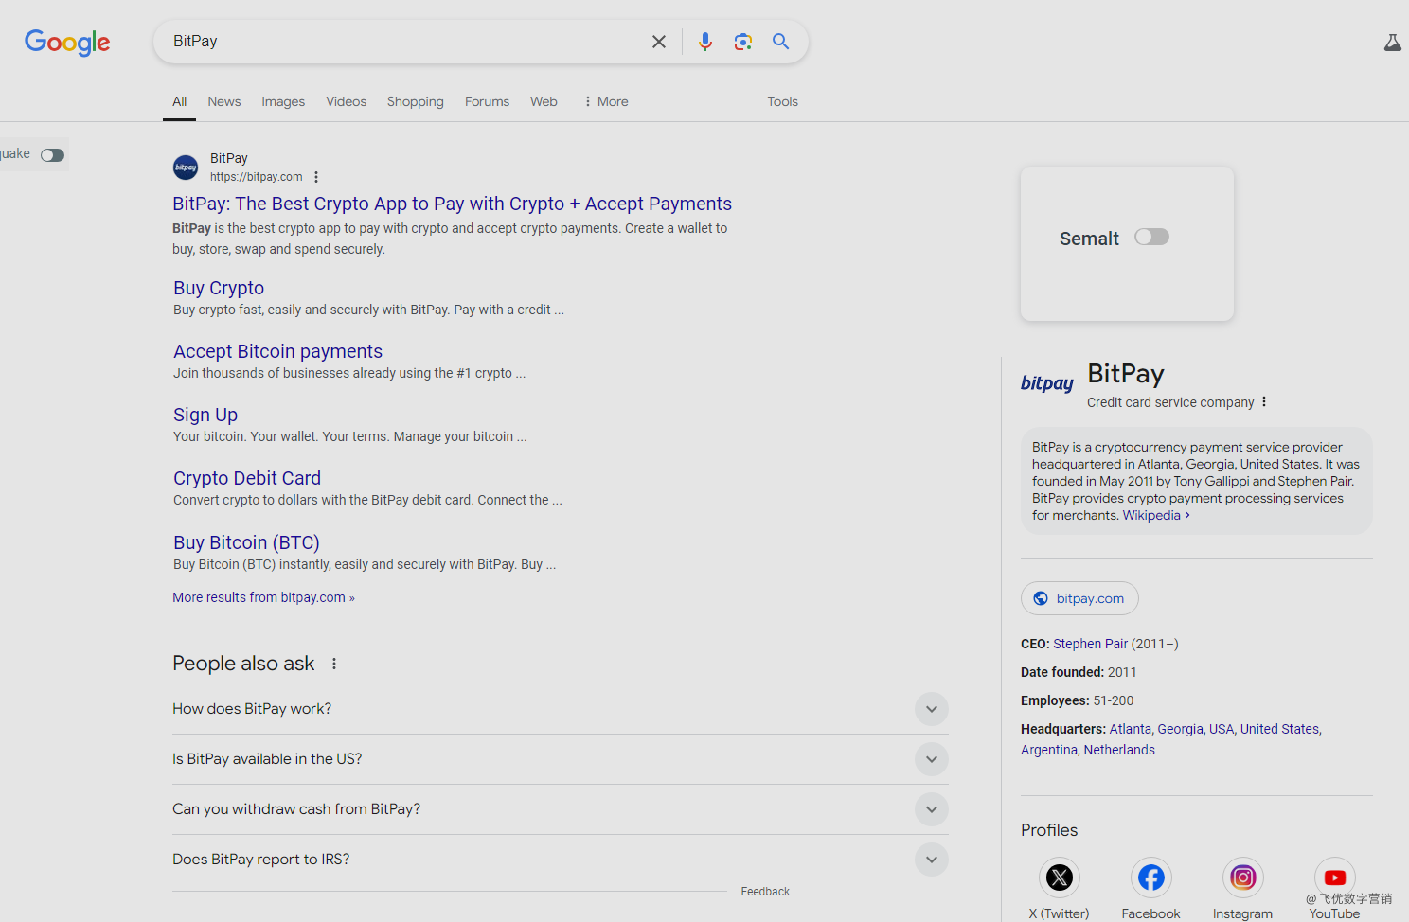Switch to the News tab
Image resolution: width=1409 pixels, height=922 pixels.
[224, 101]
